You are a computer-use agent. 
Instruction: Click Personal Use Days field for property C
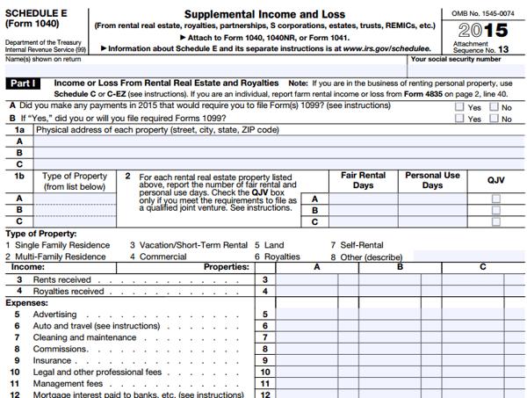tap(432, 221)
